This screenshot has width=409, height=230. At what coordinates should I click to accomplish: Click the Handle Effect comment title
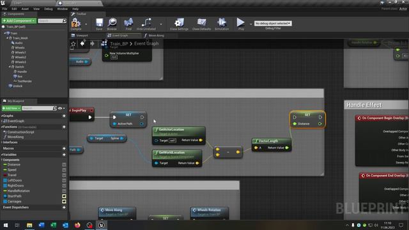pos(364,105)
